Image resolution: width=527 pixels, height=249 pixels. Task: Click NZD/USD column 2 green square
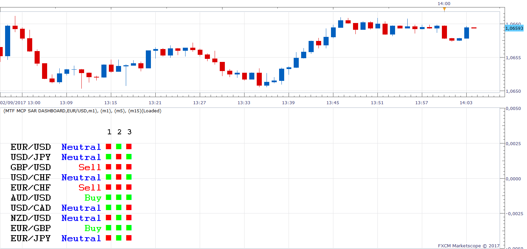click(x=119, y=218)
